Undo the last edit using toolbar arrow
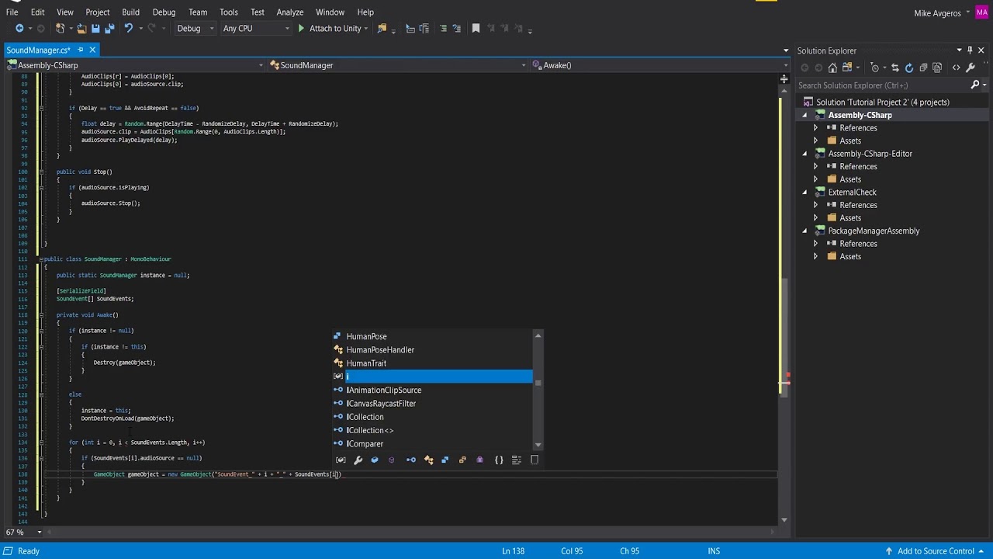The height and width of the screenshot is (559, 993). [x=129, y=28]
